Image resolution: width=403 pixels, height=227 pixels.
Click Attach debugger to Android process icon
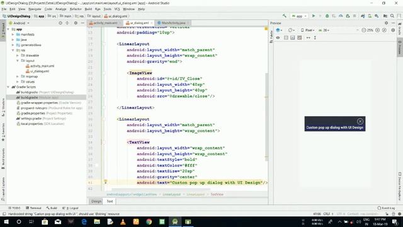pos(348,16)
